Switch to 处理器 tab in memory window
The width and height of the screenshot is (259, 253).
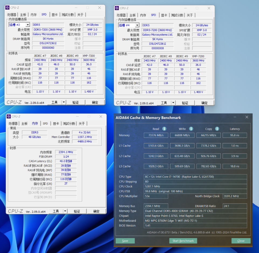(13, 123)
